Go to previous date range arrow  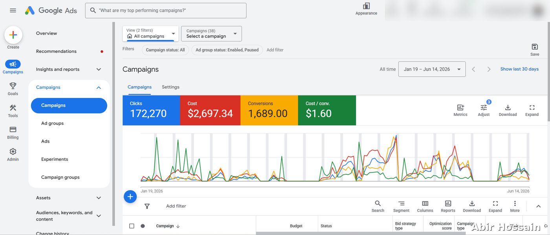coord(473,69)
